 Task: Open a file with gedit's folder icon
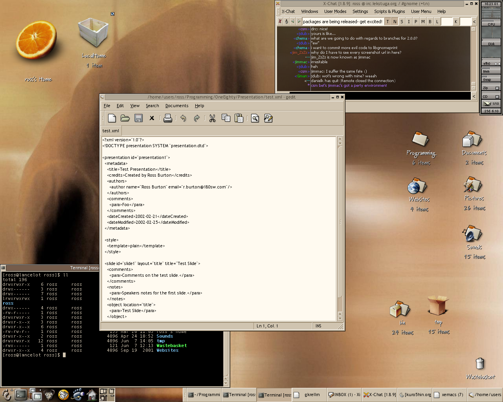pyautogui.click(x=125, y=118)
